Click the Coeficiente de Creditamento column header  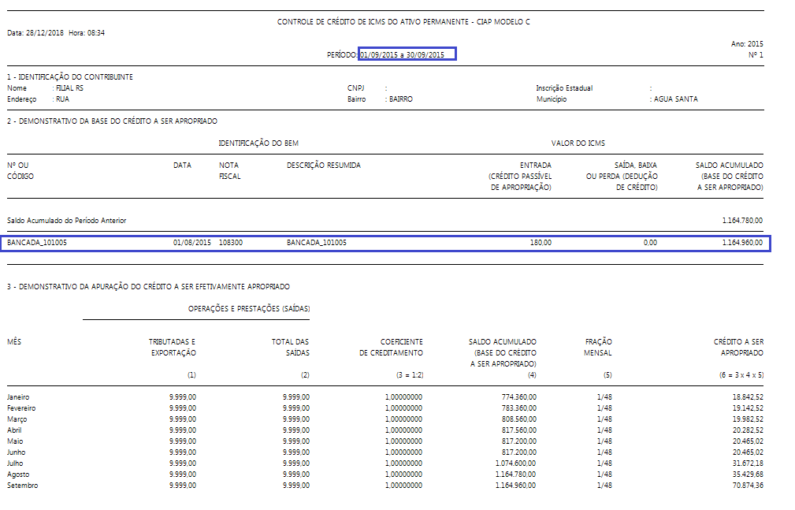click(x=392, y=348)
